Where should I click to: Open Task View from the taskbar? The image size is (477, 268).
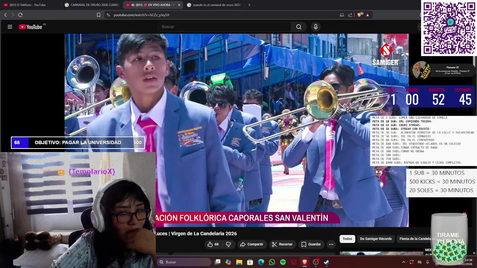pyautogui.click(x=218, y=262)
